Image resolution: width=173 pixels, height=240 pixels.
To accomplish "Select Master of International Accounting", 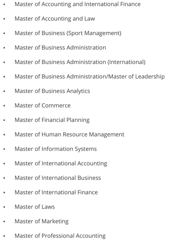I will pyautogui.click(x=61, y=163).
